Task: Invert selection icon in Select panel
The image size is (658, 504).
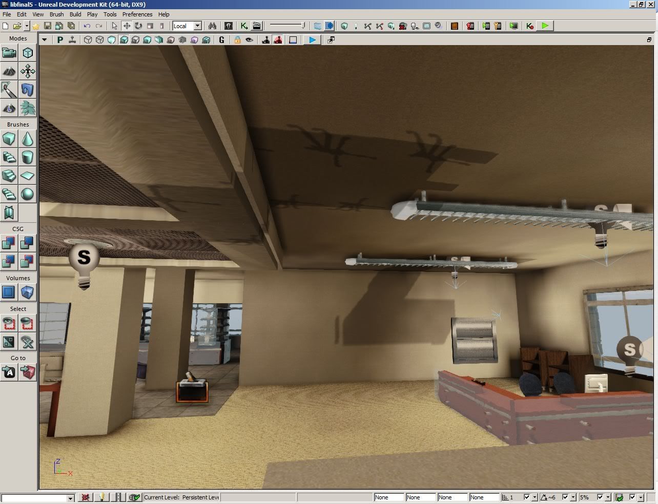Action: (9, 341)
